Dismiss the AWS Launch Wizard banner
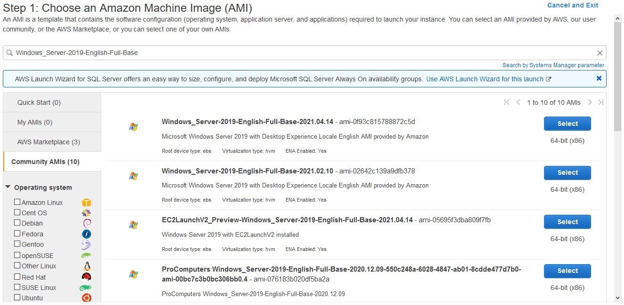The image size is (624, 305). coord(599,78)
